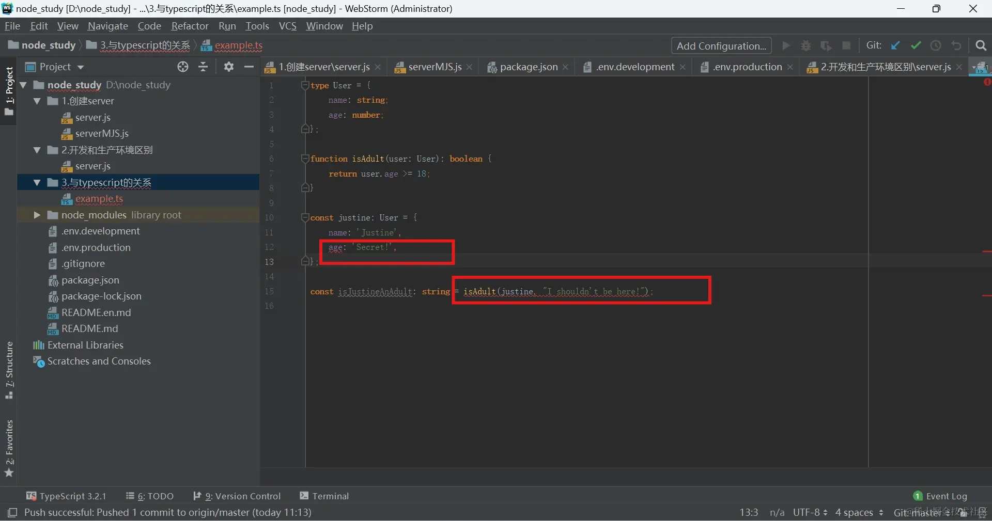Collapse the 1.创建server folder
The image size is (992, 521).
click(x=37, y=101)
